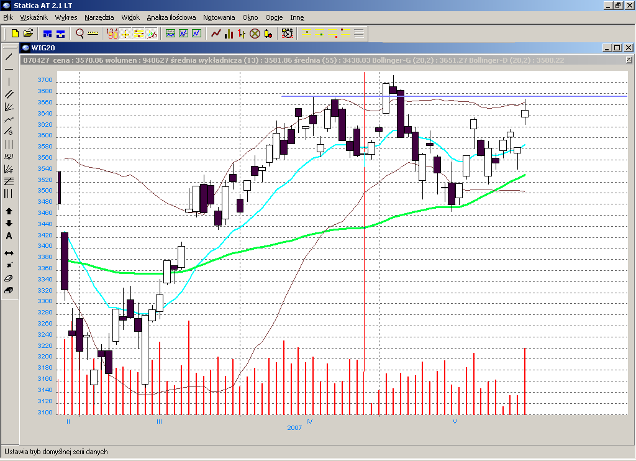This screenshot has height=461, width=636.
Task: Select the parallel channel lines tool
Action: pyautogui.click(x=9, y=94)
